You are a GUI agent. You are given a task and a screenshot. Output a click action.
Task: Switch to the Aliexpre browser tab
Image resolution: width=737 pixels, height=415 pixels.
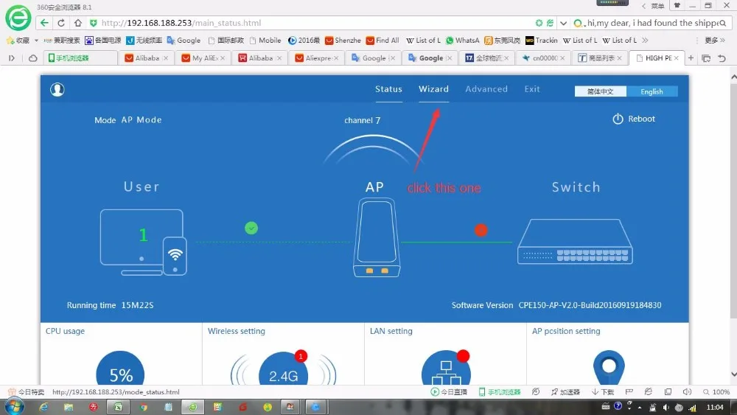pyautogui.click(x=317, y=57)
